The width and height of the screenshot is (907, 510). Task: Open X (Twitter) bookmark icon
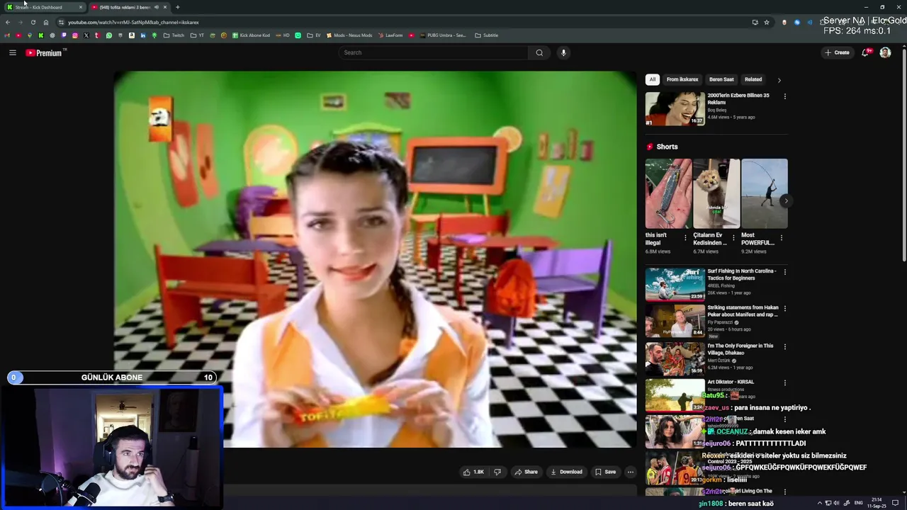point(86,35)
